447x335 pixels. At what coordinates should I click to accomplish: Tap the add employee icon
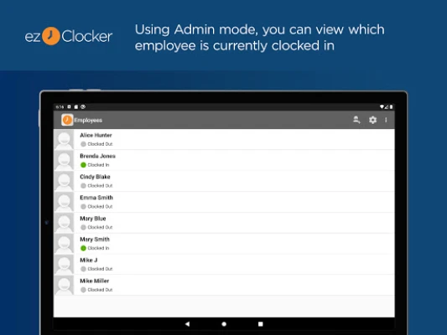click(x=356, y=120)
